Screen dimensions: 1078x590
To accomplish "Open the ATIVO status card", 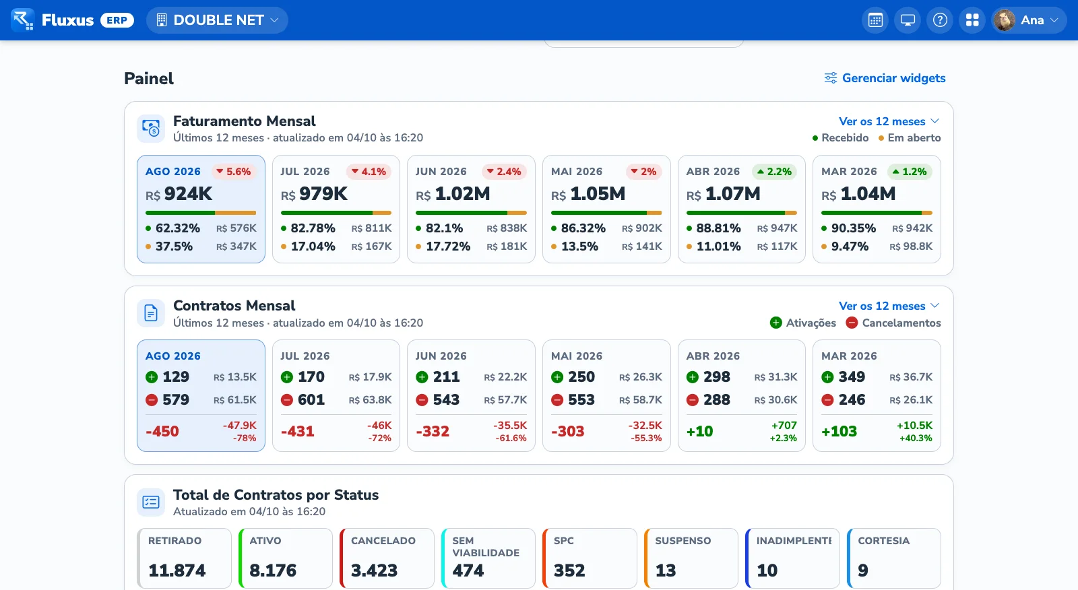I will tap(286, 558).
